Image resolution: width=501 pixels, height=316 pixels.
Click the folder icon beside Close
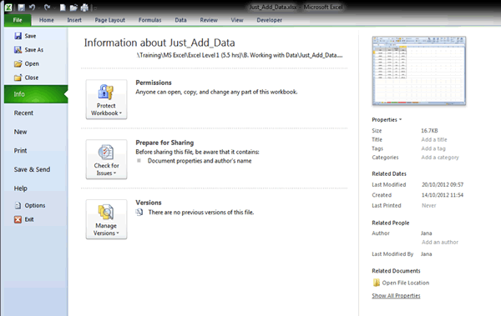point(18,78)
